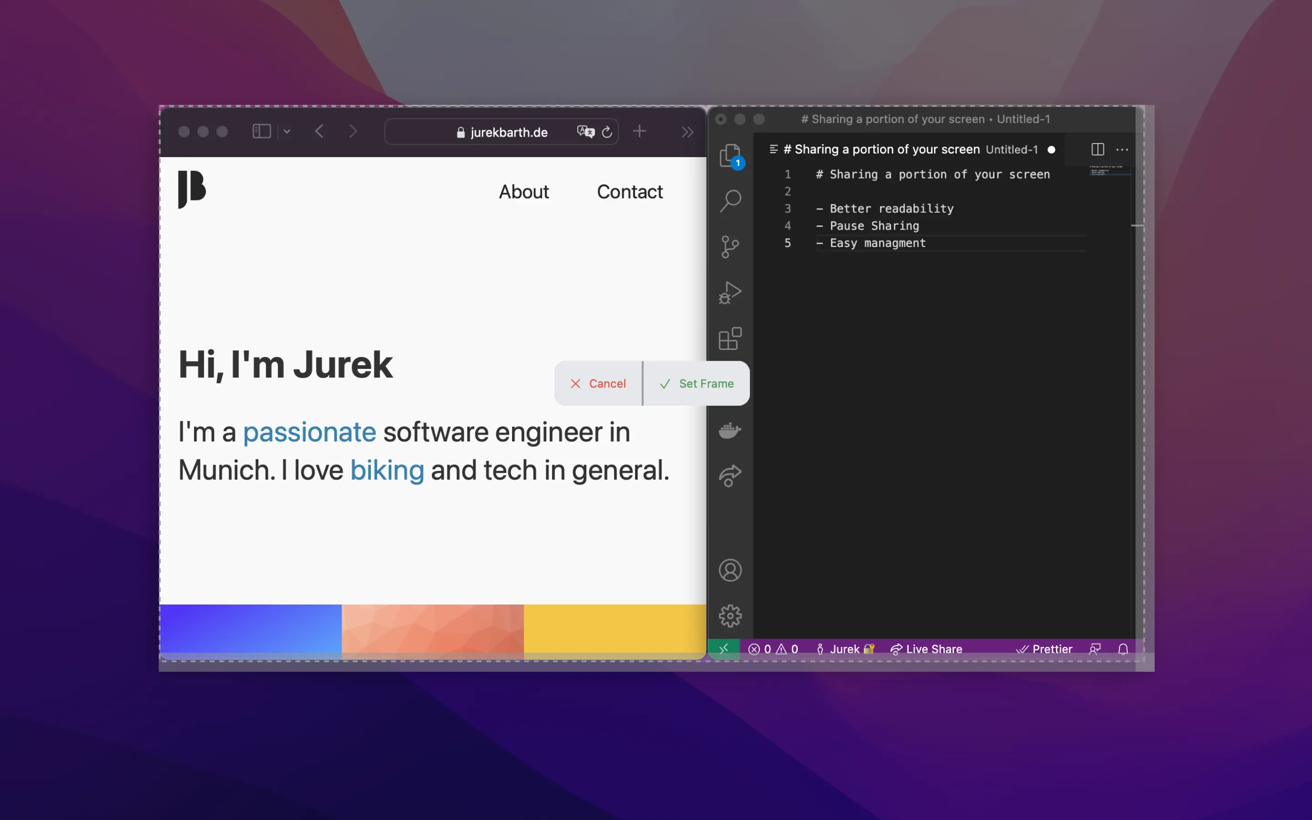Open the Search panel in VS Code
The image size is (1312, 820).
tap(730, 200)
